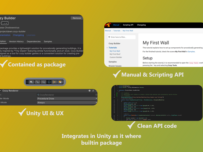
Task: Select the add rectangle tool
Action: click(43, 82)
